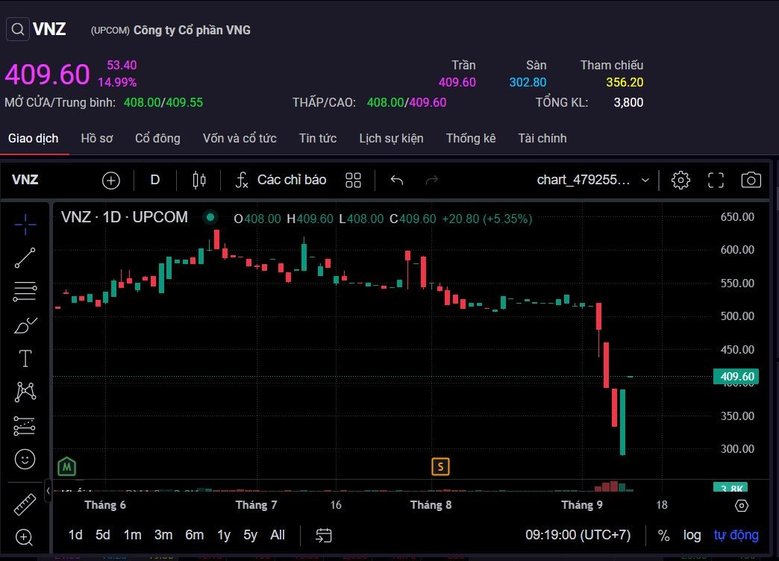Open the chart layout name dropdown

coord(593,180)
